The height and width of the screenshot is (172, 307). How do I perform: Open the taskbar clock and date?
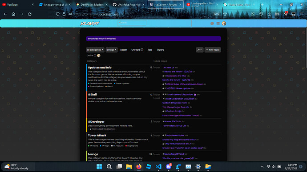(291, 167)
